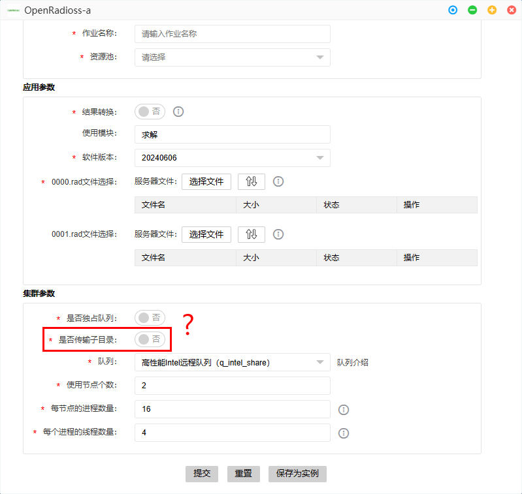The height and width of the screenshot is (494, 522).
Task: Click the 提交 submit button
Action: point(202,474)
